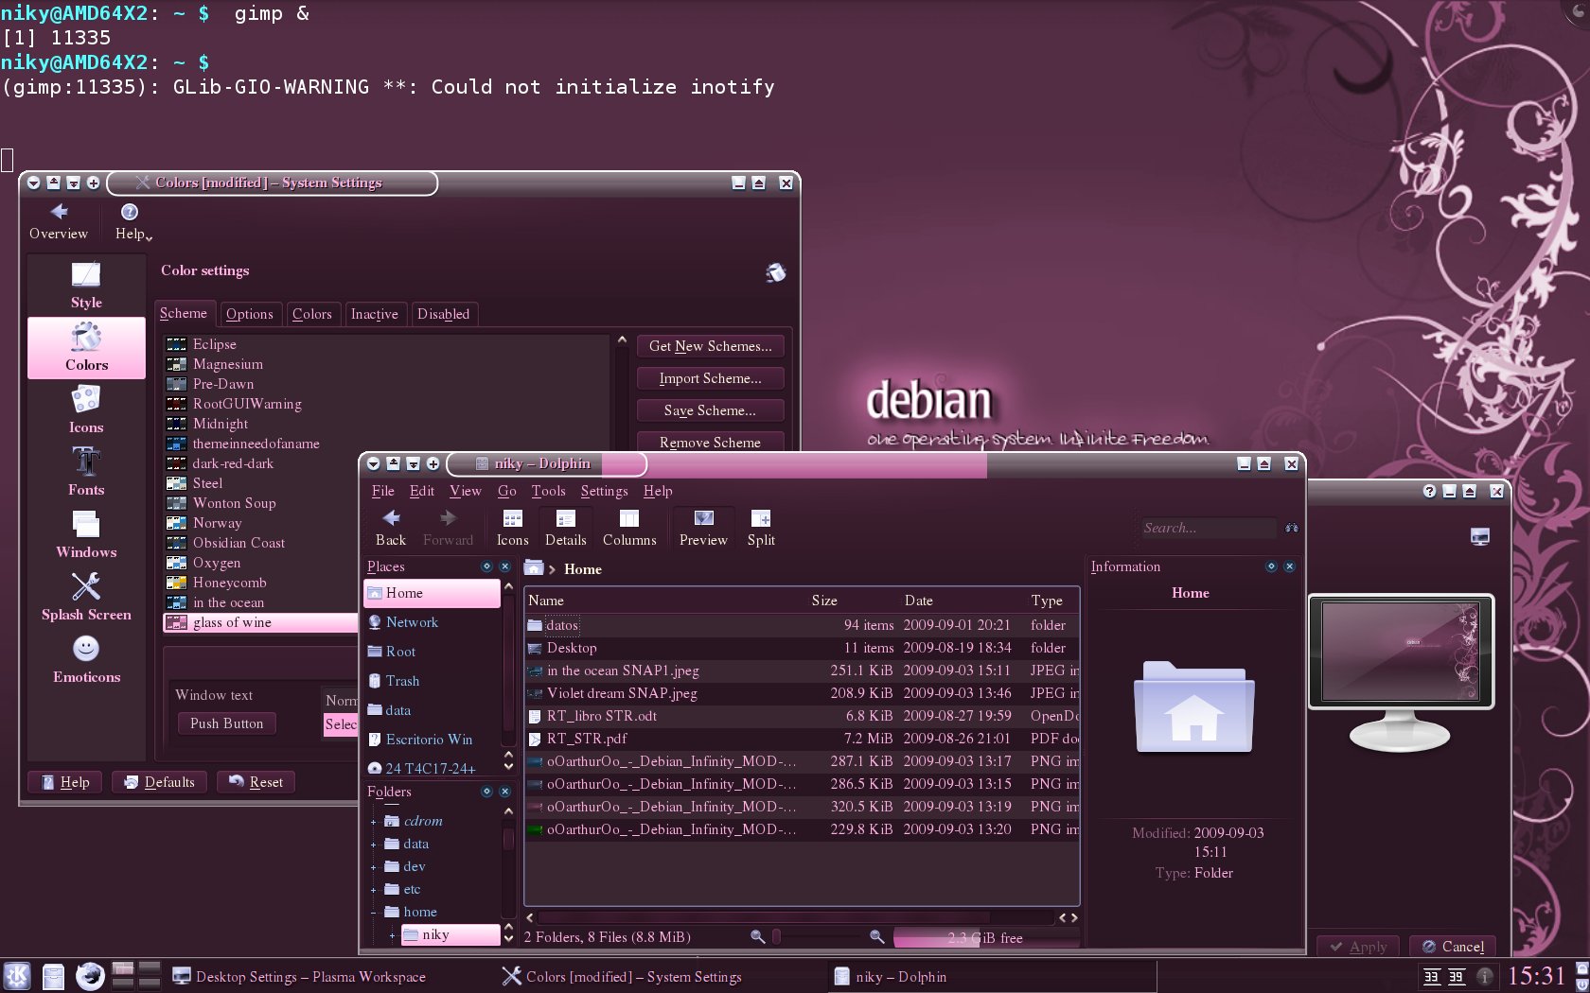Switch Dolphin to Columns view
This screenshot has height=993, width=1590.
coord(629,528)
